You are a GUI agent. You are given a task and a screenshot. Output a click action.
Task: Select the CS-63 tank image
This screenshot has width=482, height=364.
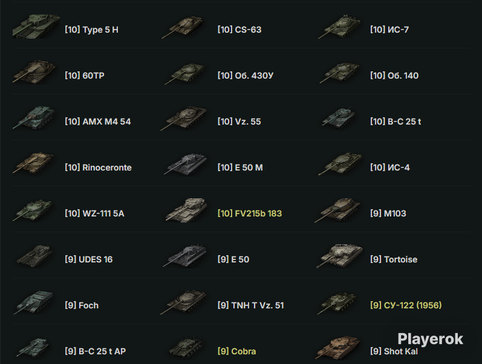(x=182, y=27)
